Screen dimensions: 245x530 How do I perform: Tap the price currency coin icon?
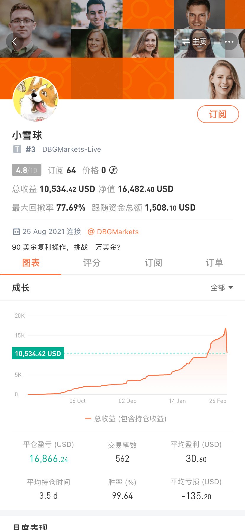point(113,170)
